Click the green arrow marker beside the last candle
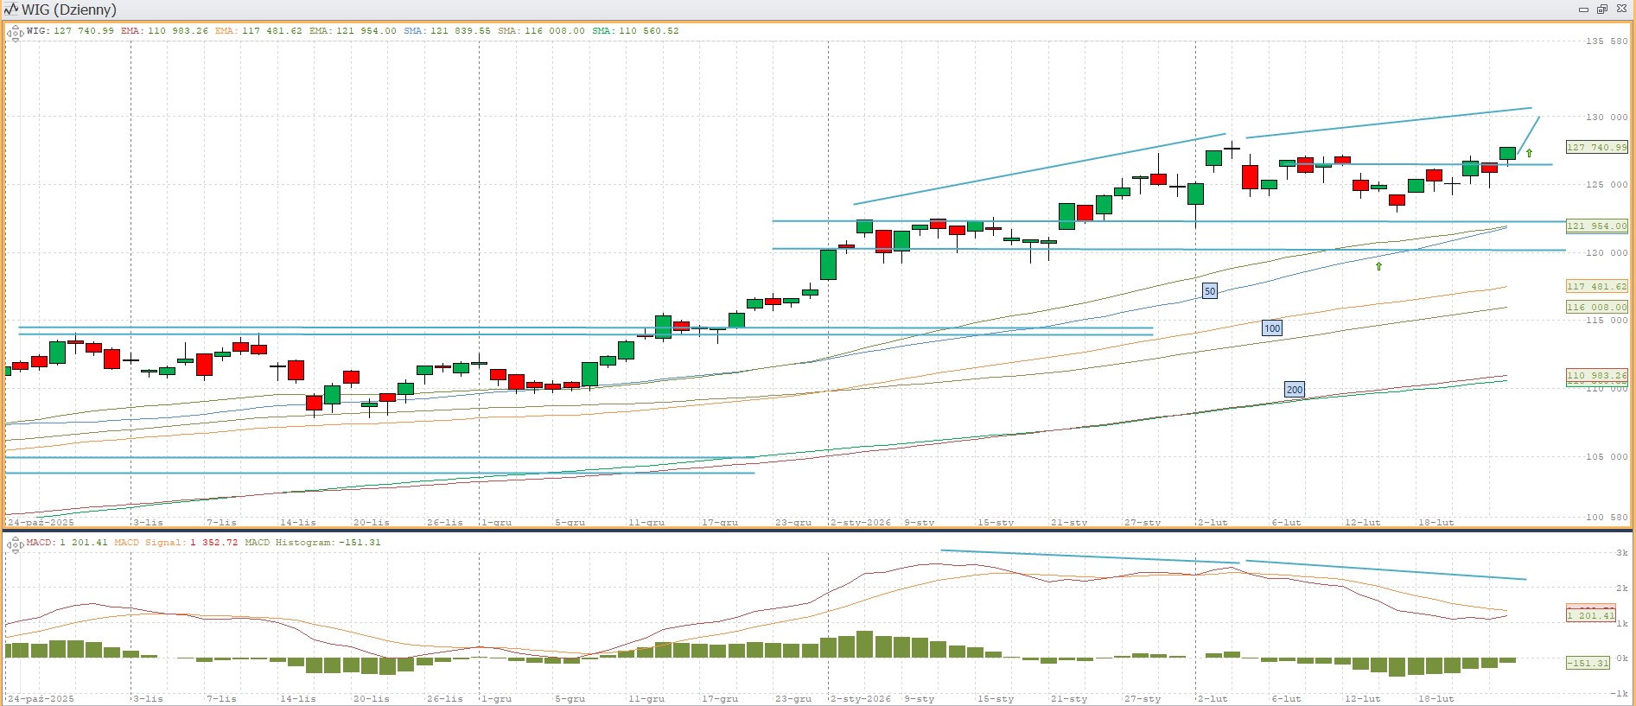Screen dimensions: 1636x706 pyautogui.click(x=1529, y=154)
